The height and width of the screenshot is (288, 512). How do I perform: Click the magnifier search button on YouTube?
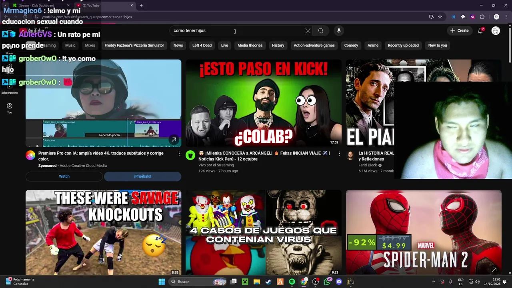coord(321,31)
